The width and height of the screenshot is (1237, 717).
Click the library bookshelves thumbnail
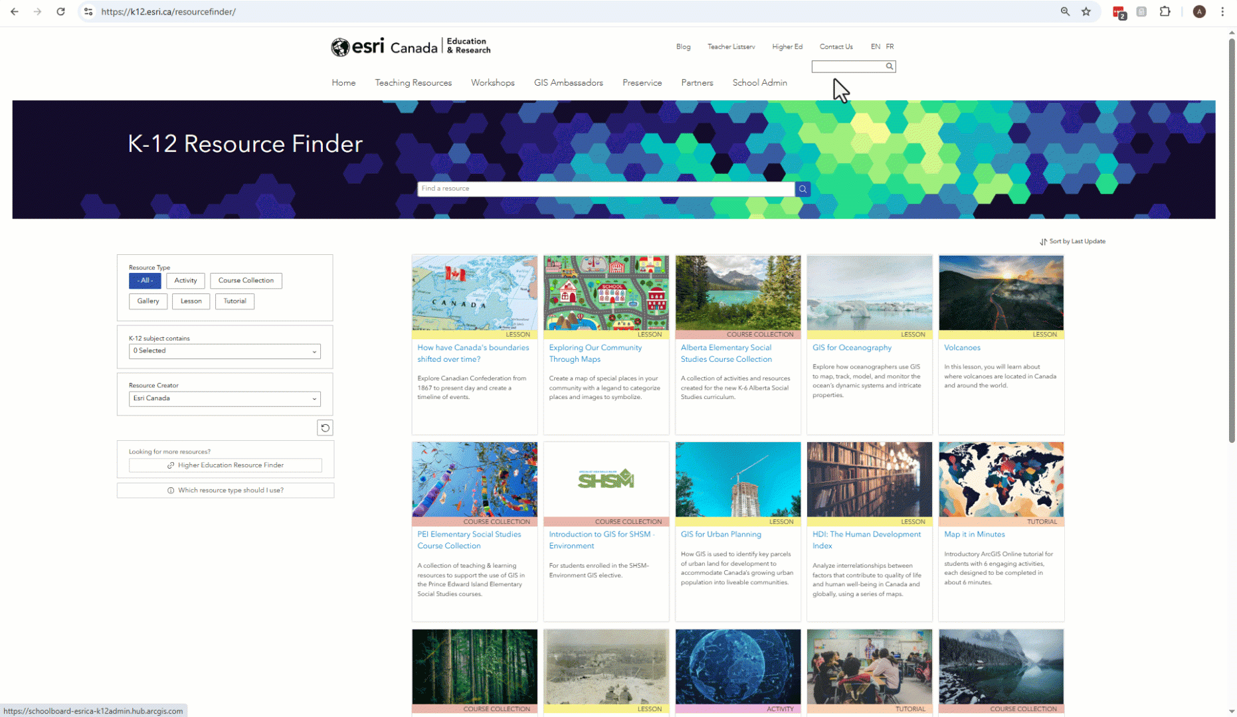coord(869,479)
